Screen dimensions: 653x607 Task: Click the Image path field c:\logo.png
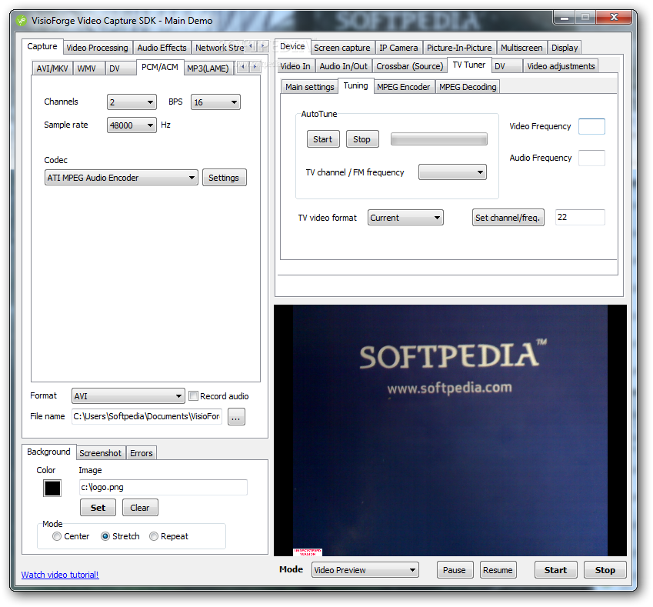163,487
